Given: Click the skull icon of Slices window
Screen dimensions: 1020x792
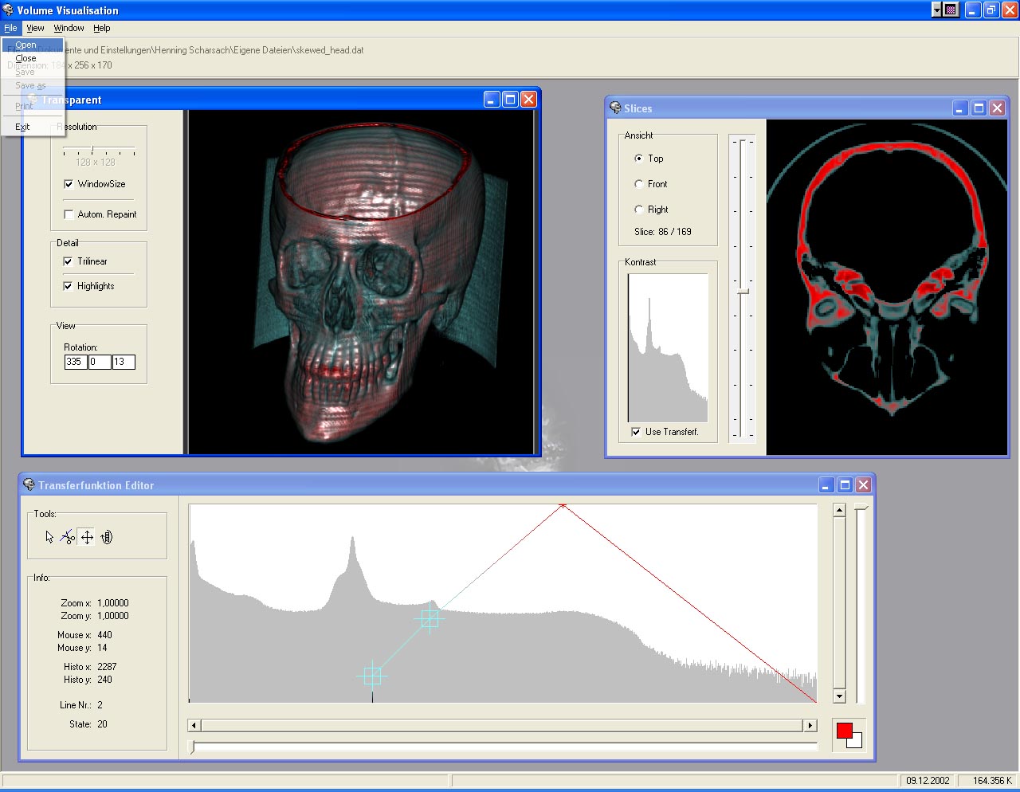Looking at the screenshot, I should (x=615, y=108).
